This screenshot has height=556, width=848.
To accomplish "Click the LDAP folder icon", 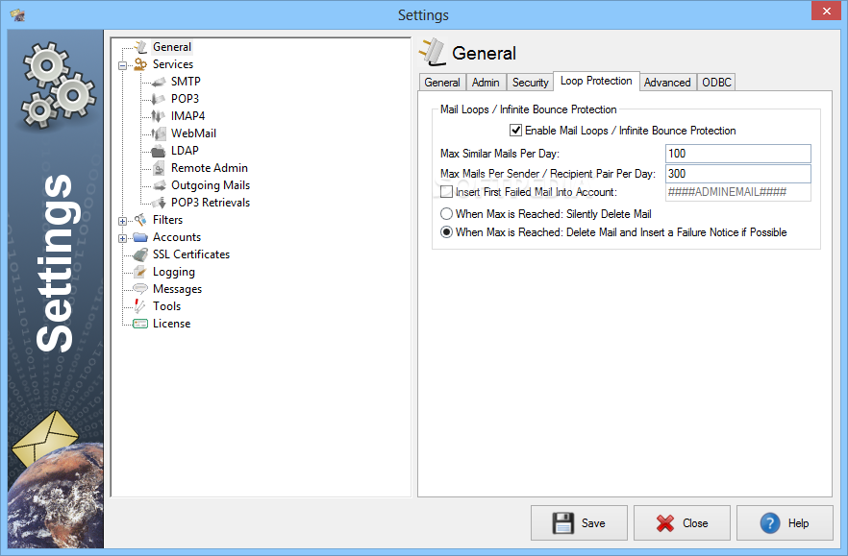I will [x=159, y=151].
